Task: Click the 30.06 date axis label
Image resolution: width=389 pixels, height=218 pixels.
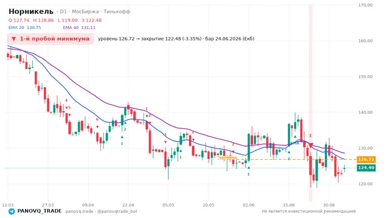Action: pyautogui.click(x=329, y=205)
